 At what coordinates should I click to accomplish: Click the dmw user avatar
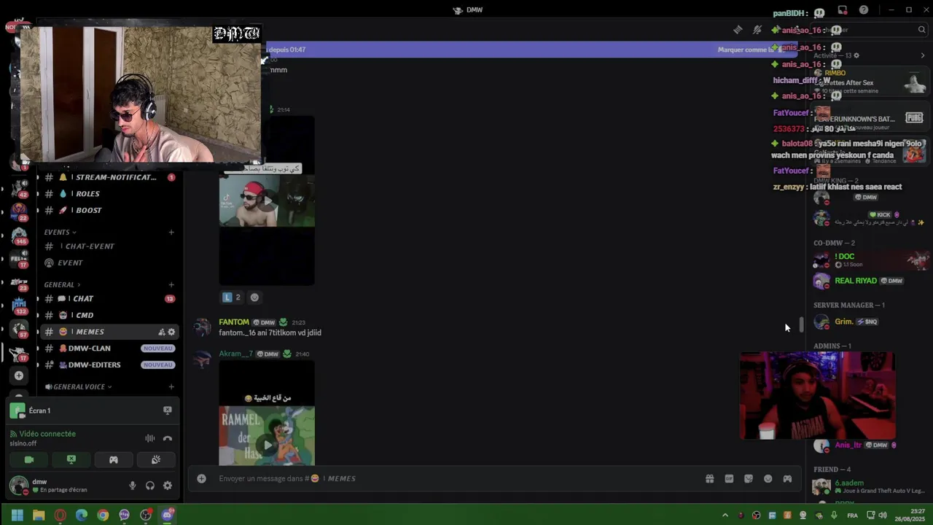point(19,485)
